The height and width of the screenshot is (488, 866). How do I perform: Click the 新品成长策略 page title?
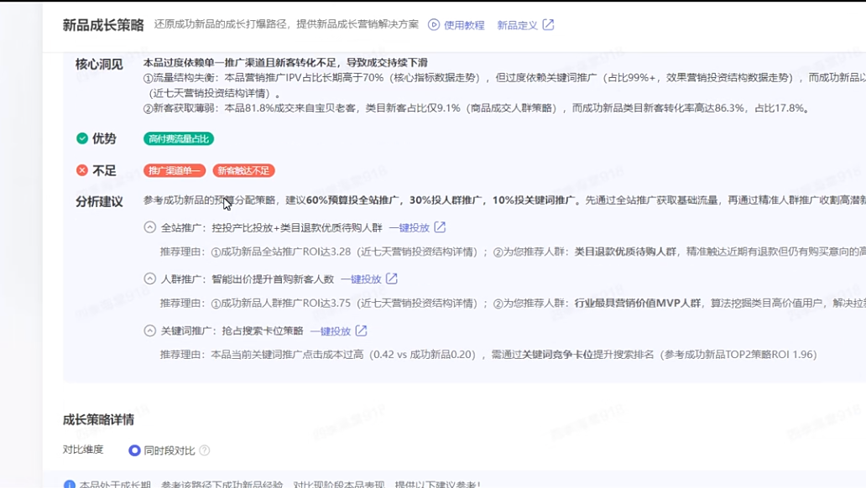pyautogui.click(x=103, y=25)
